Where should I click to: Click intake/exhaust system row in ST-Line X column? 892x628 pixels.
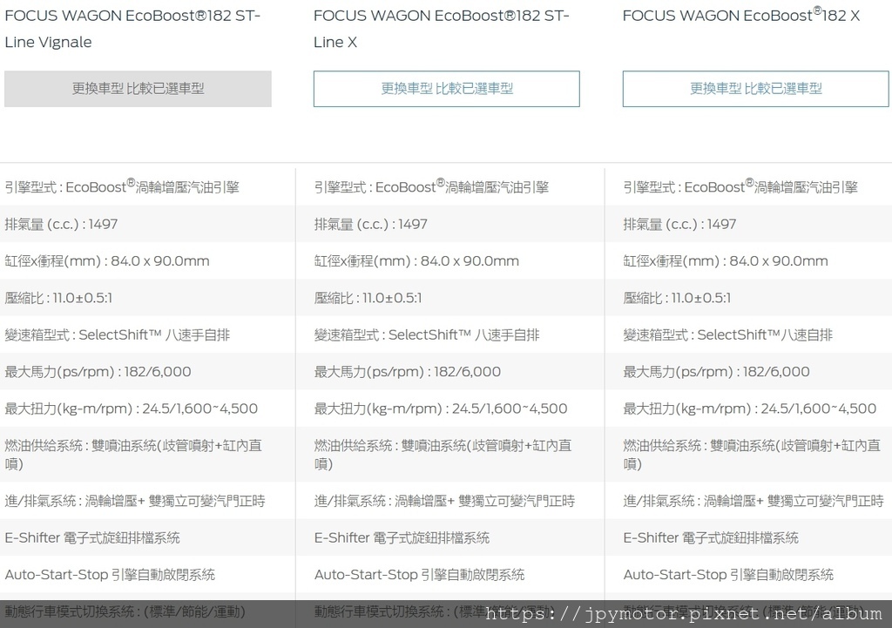pos(450,501)
